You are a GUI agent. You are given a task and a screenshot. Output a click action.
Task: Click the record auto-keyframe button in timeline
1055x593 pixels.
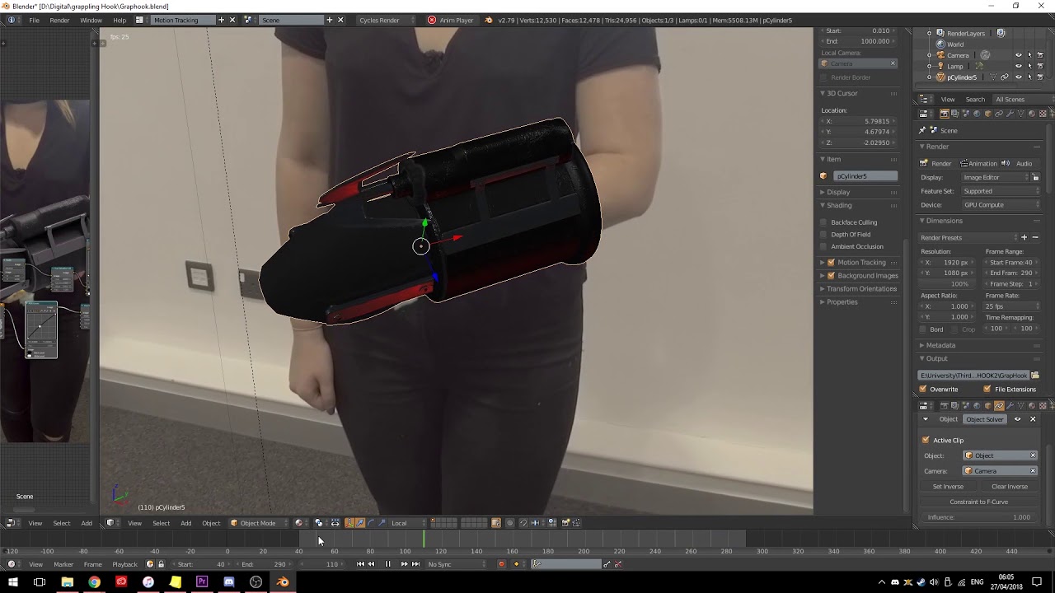tap(501, 564)
